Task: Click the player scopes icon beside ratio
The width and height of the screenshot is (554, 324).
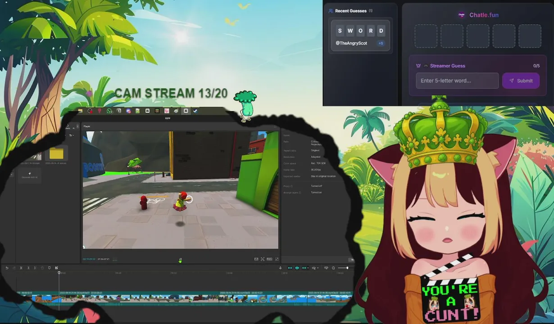Action: tap(263, 259)
